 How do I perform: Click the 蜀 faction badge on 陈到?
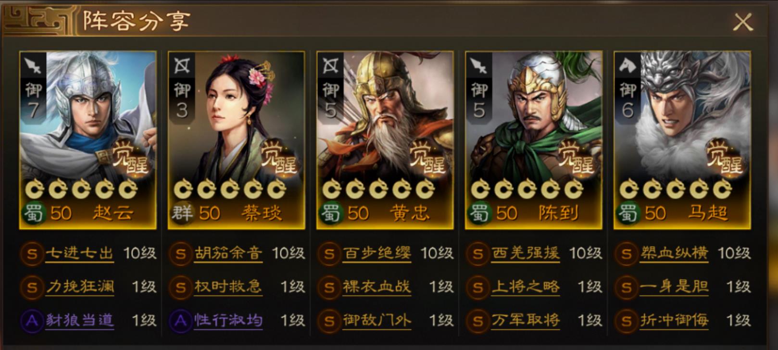478,212
